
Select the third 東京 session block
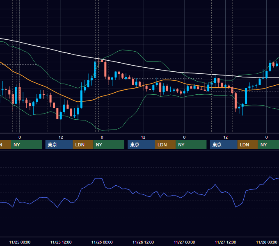pyautogui.click(x=224, y=145)
